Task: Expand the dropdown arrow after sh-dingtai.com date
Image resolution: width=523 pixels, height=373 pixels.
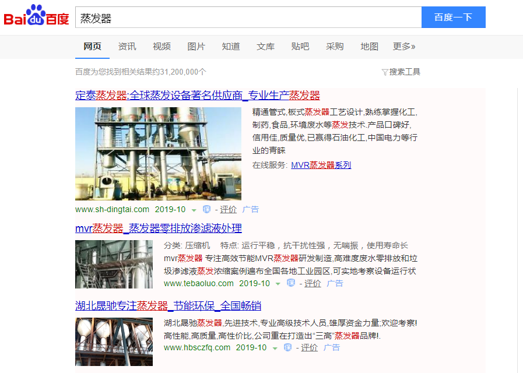Action: click(194, 210)
